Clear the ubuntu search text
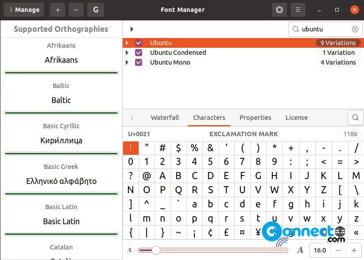The width and height of the screenshot is (364, 260). pos(355,29)
